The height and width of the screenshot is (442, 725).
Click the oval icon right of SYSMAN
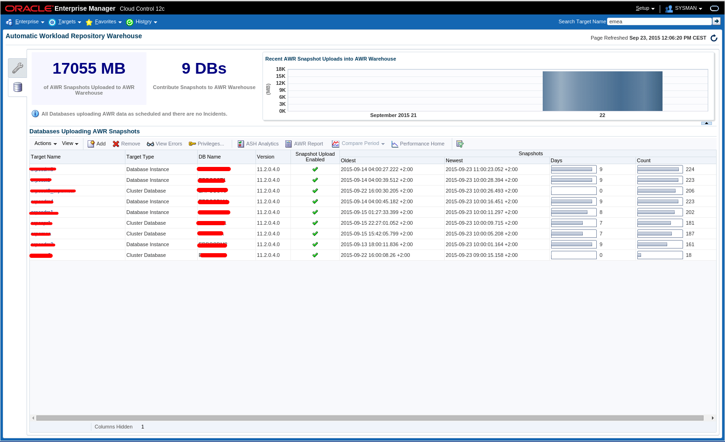pos(714,8)
